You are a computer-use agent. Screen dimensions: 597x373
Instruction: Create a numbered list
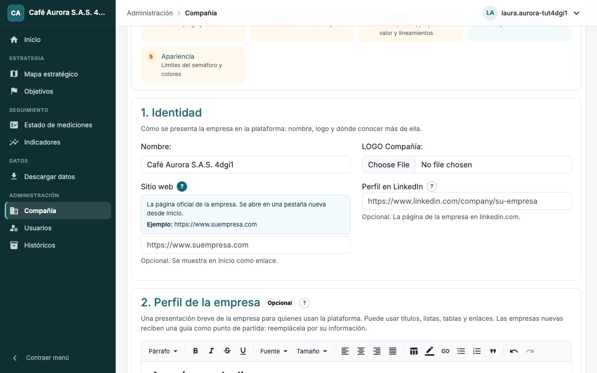pyautogui.click(x=477, y=351)
